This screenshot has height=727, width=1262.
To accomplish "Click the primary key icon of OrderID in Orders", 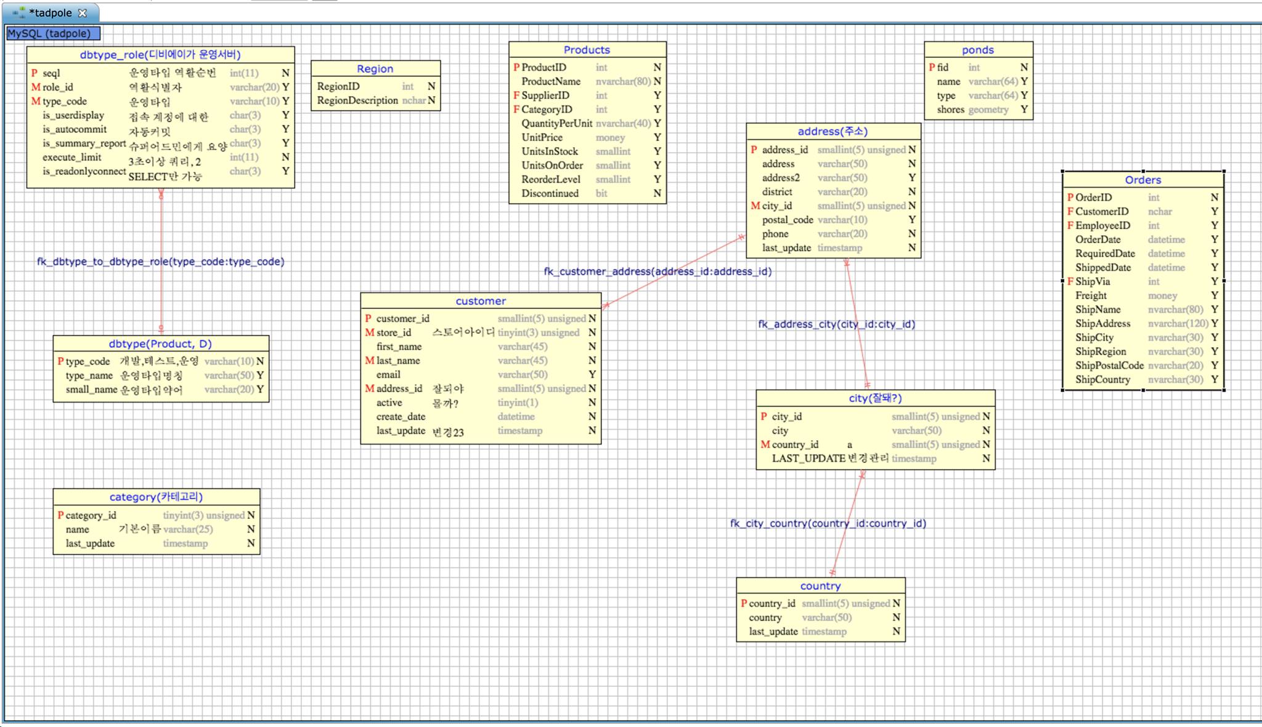I will (x=1070, y=198).
